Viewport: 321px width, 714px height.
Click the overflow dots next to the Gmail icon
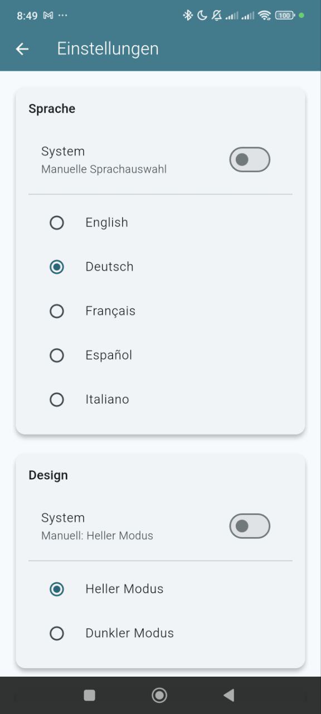pos(63,16)
